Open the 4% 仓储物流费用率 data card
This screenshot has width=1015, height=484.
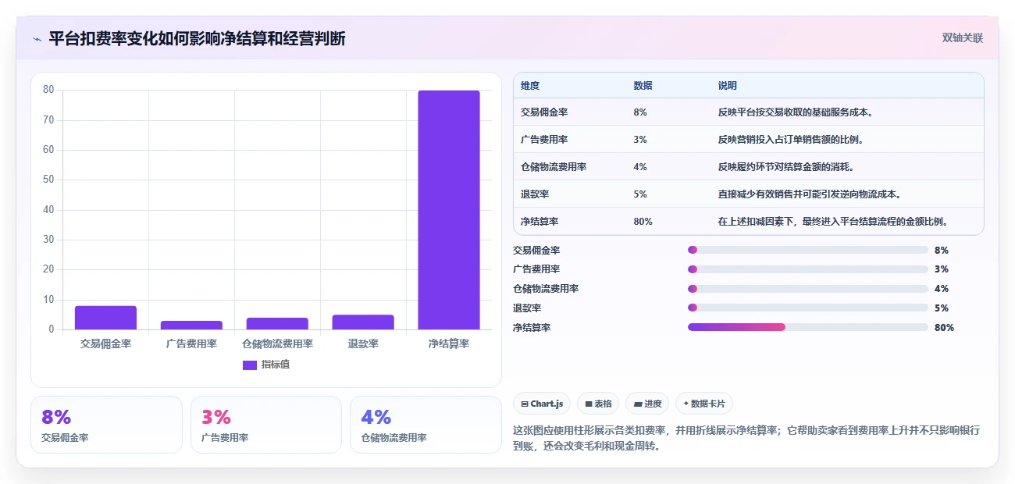click(426, 425)
